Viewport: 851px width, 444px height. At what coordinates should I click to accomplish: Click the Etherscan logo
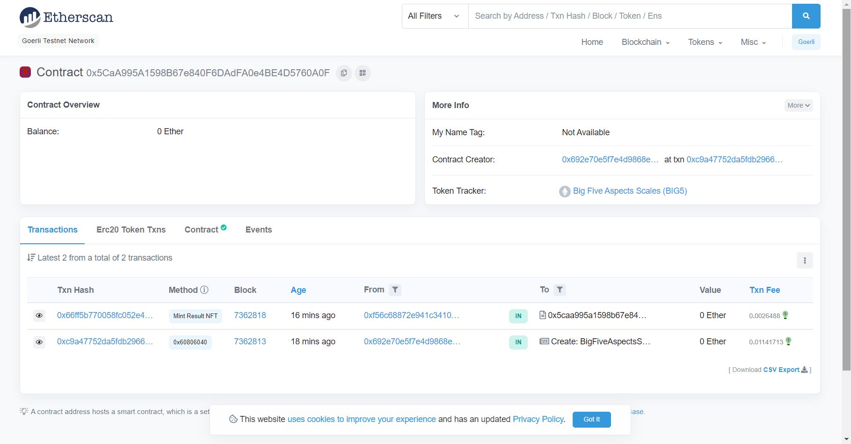(66, 17)
